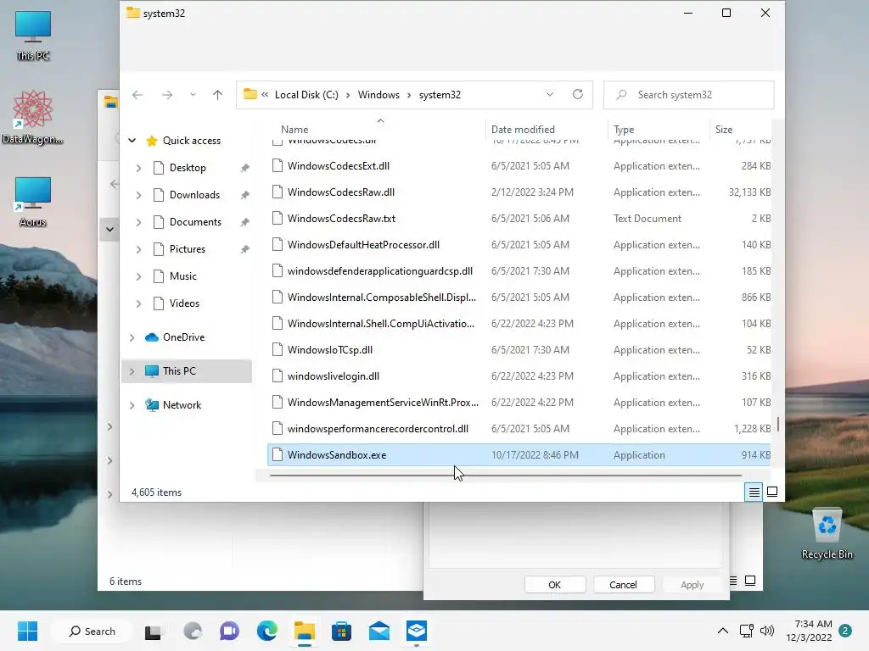Select Windows in the address breadcrumb
This screenshot has height=651, width=869.
coord(378,95)
